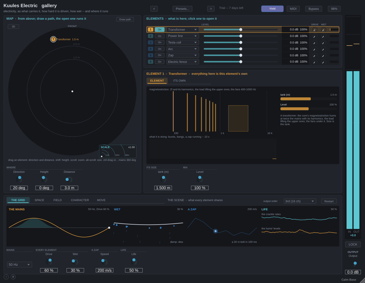The height and width of the screenshot is (283, 365).
Task: Click the Output knob
Action: pyautogui.click(x=354, y=264)
